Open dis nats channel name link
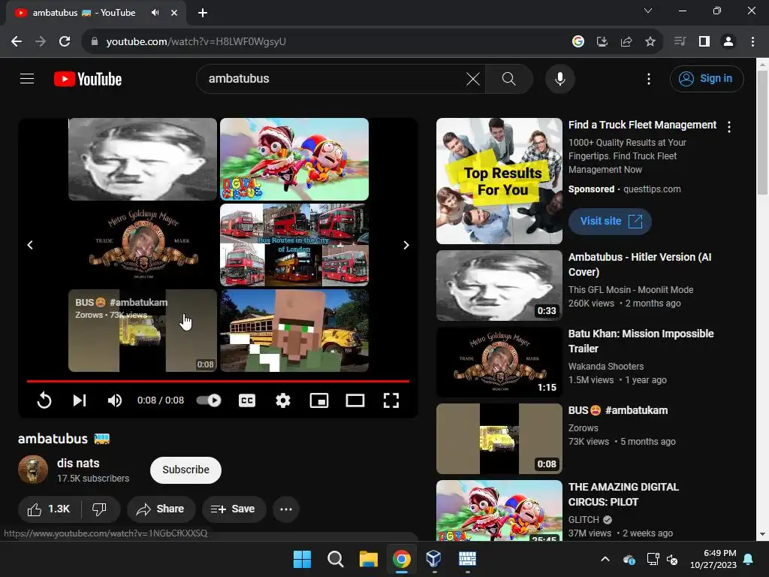Viewport: 769px width, 577px height. pyautogui.click(x=78, y=463)
